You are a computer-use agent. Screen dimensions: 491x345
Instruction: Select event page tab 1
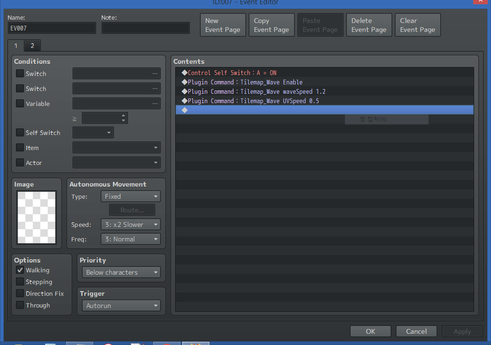coord(16,46)
